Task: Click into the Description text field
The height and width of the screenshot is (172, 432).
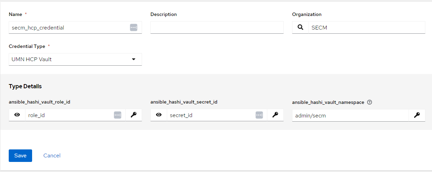Action: pos(217,28)
